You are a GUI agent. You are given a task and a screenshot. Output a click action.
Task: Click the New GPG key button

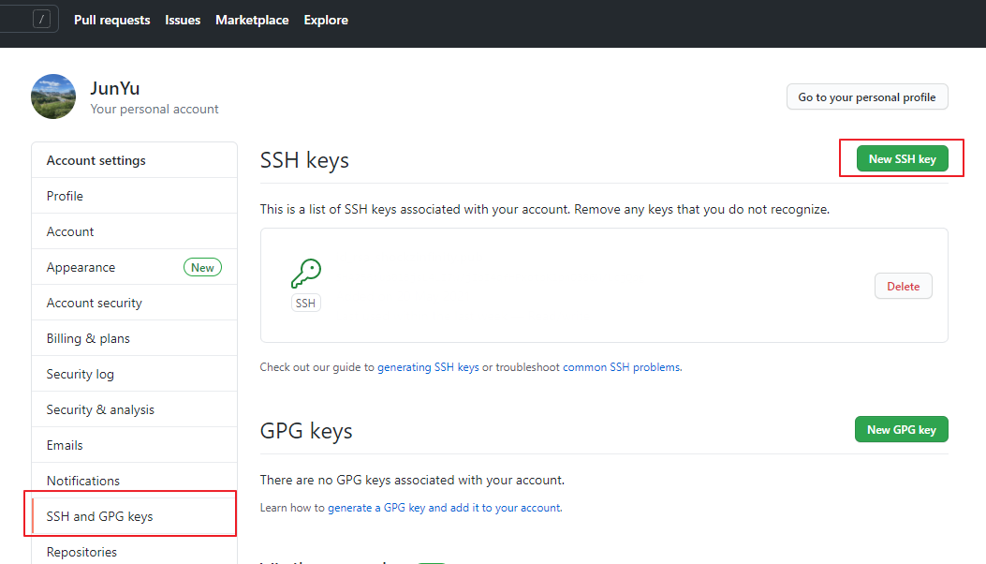click(x=901, y=430)
